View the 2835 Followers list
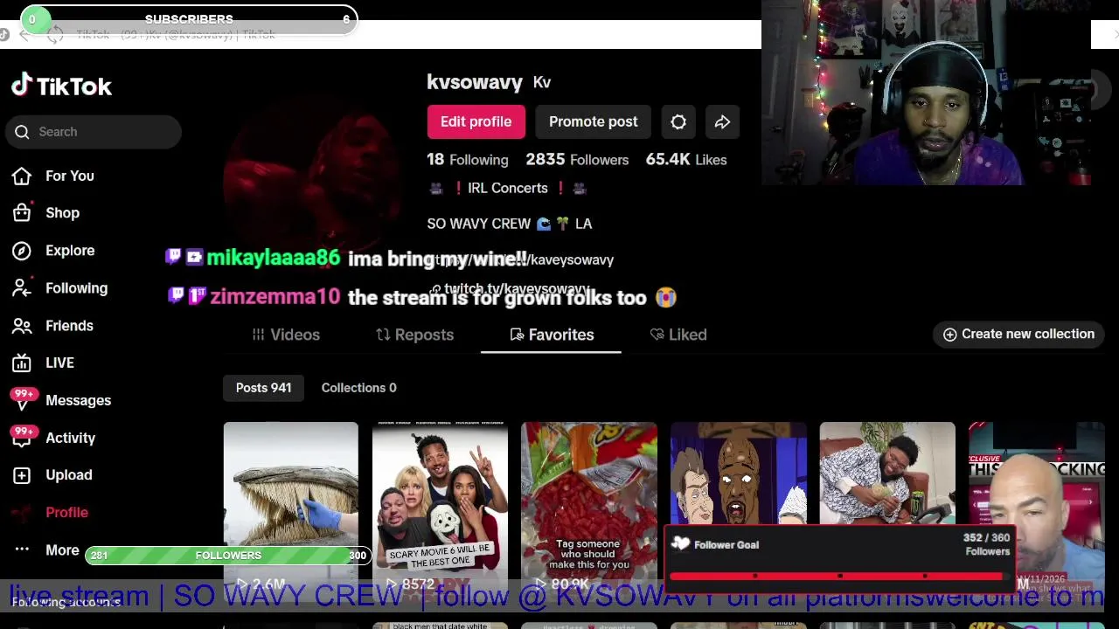The width and height of the screenshot is (1119, 629). point(577,160)
